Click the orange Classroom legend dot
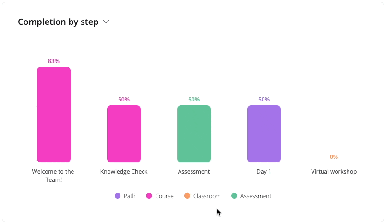The height and width of the screenshot is (224, 384). click(187, 196)
